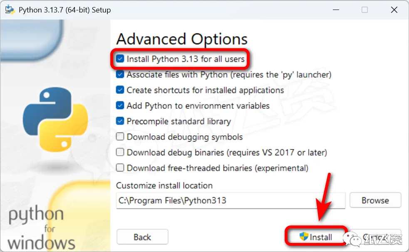This screenshot has width=409, height=252.
Task: Click the Cancel button
Action: coord(375,237)
